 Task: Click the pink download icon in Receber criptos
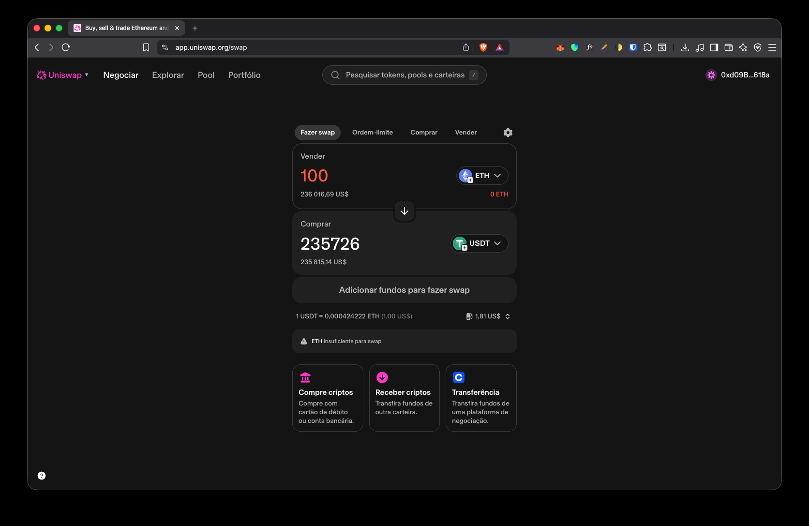pos(382,377)
